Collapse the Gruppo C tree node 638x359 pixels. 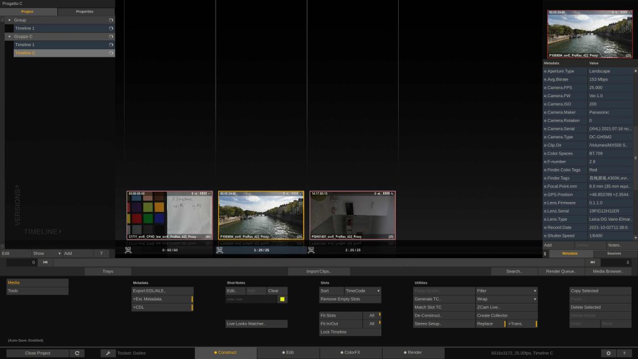point(9,37)
